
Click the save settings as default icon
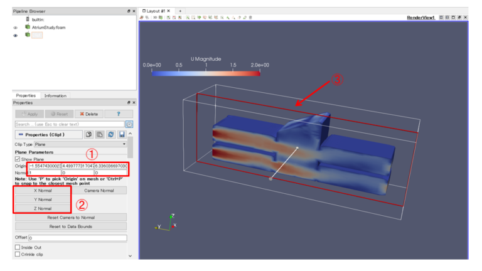click(x=122, y=134)
